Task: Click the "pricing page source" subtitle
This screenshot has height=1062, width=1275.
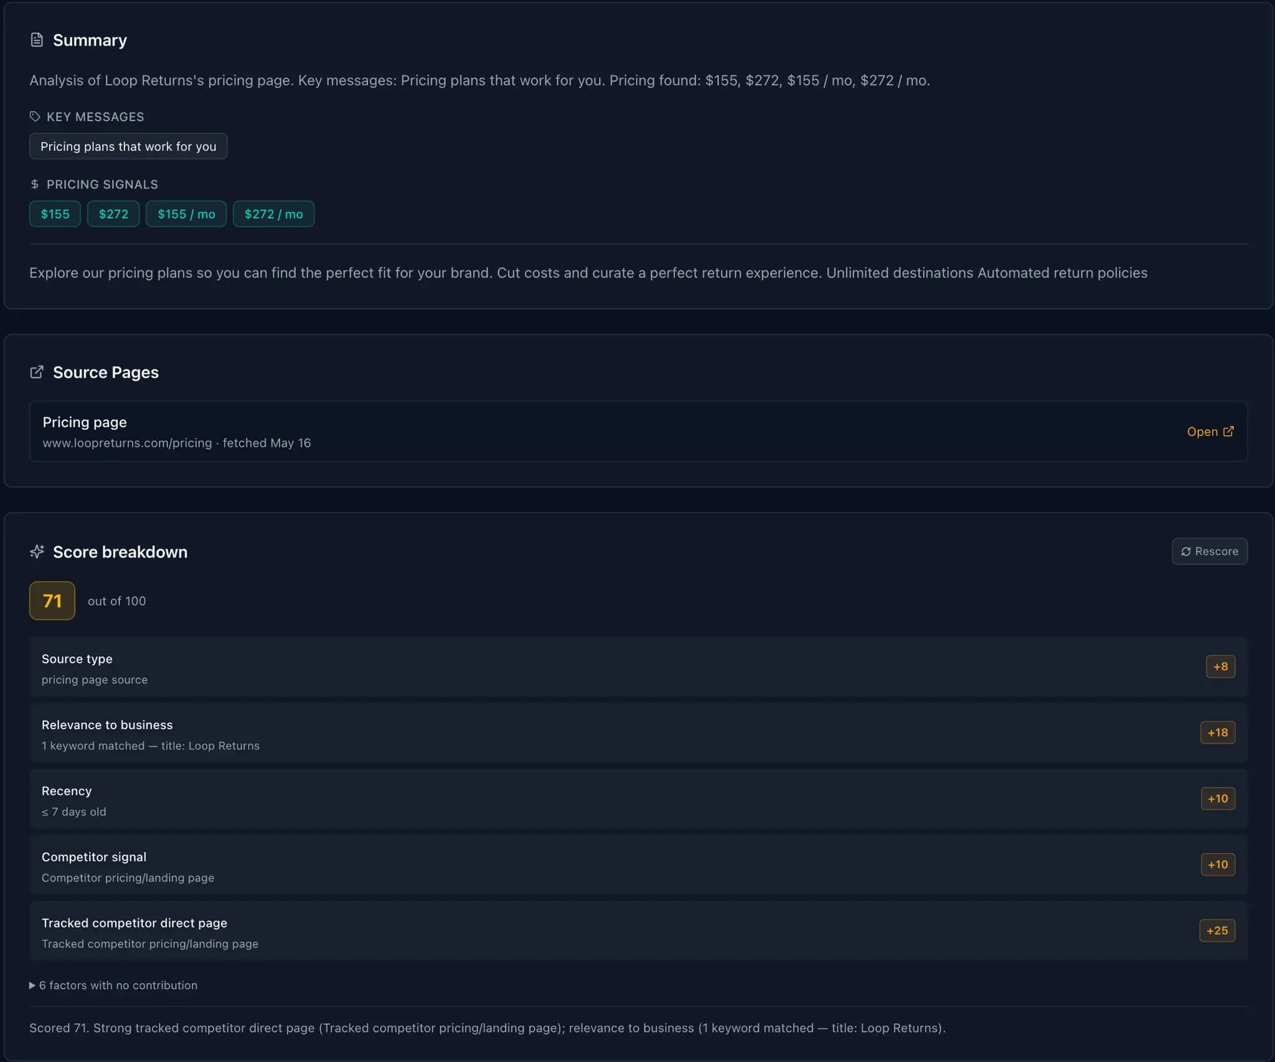Action: pos(95,680)
